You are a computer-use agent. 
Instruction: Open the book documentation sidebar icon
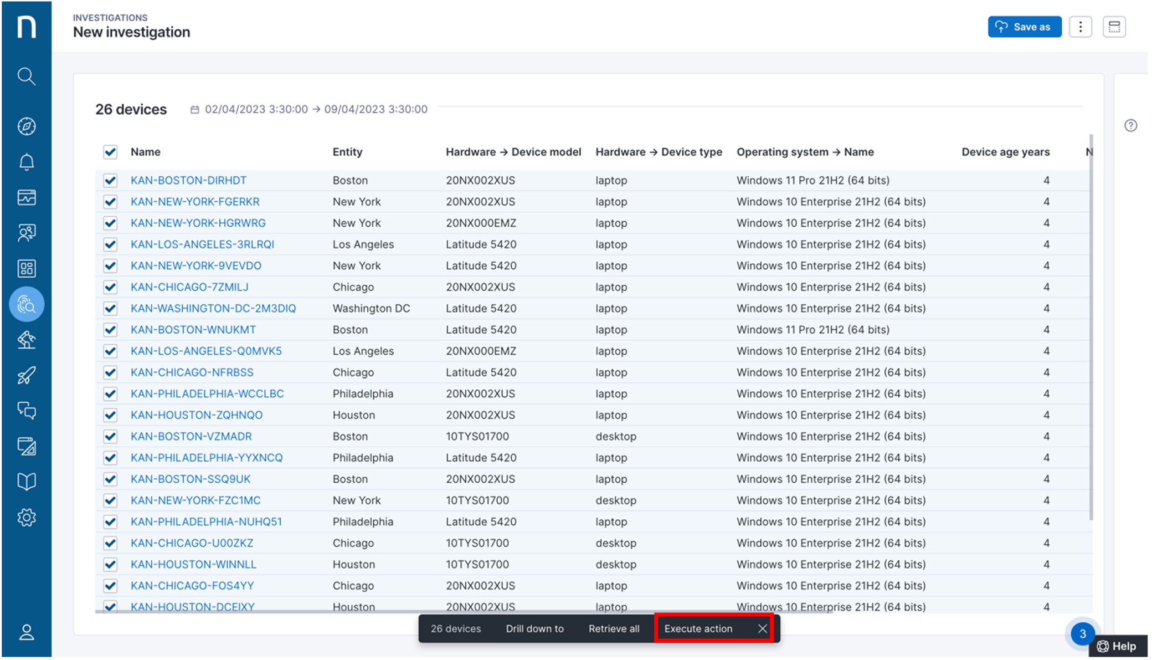(26, 482)
